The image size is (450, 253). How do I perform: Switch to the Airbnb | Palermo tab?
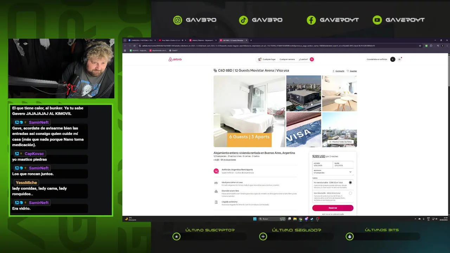click(202, 40)
